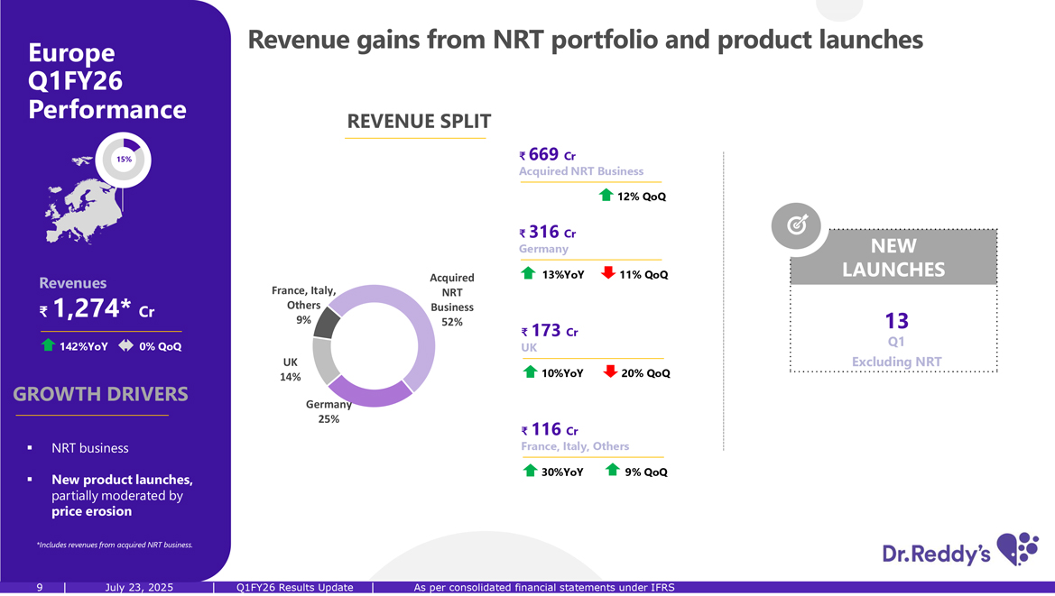Screen dimensions: 1055x596
Task: Select the dark gray France, Italy, Others segment
Action: point(327,322)
